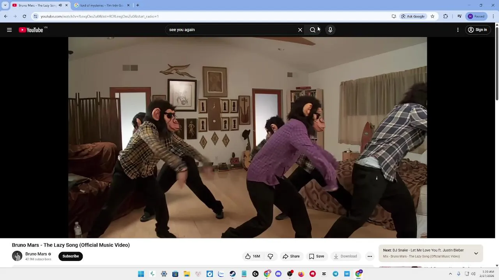Viewport: 499px width, 280px height.
Task: Sign in to YouTube
Action: coord(478,30)
